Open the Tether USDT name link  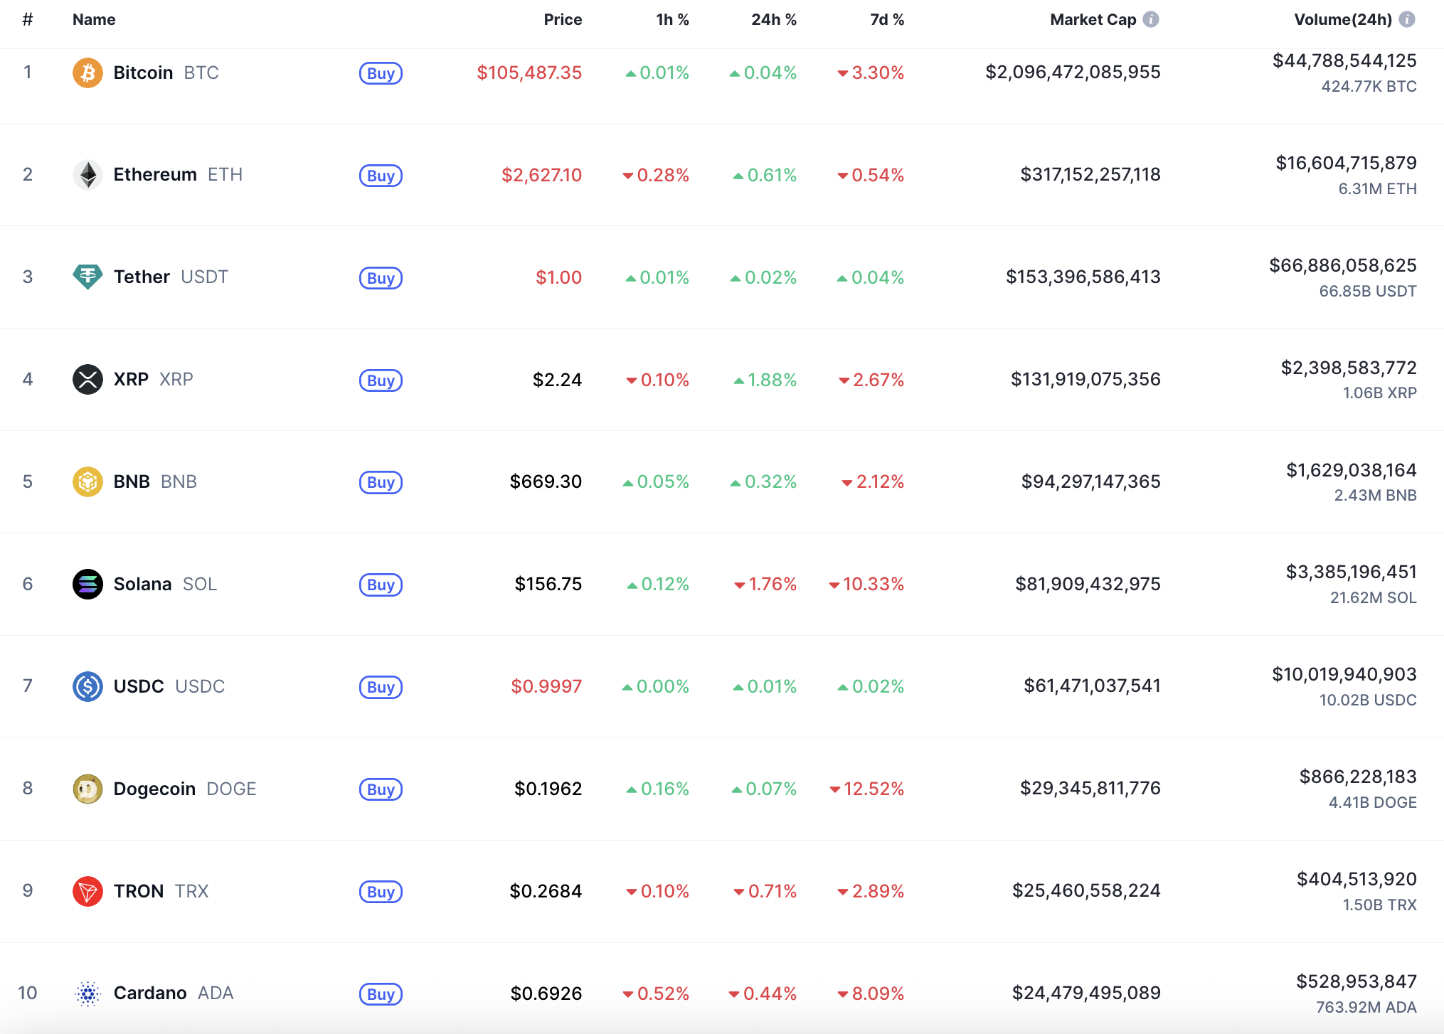click(171, 277)
